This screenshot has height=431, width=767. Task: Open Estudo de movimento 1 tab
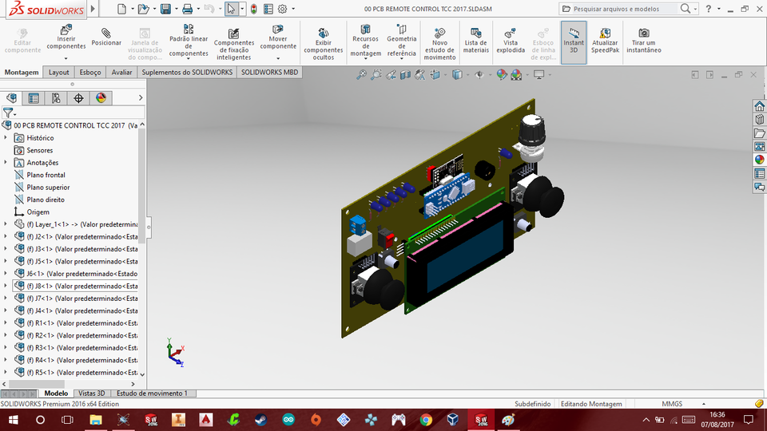152,393
